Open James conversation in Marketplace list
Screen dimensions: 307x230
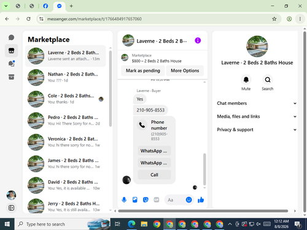click(66, 164)
